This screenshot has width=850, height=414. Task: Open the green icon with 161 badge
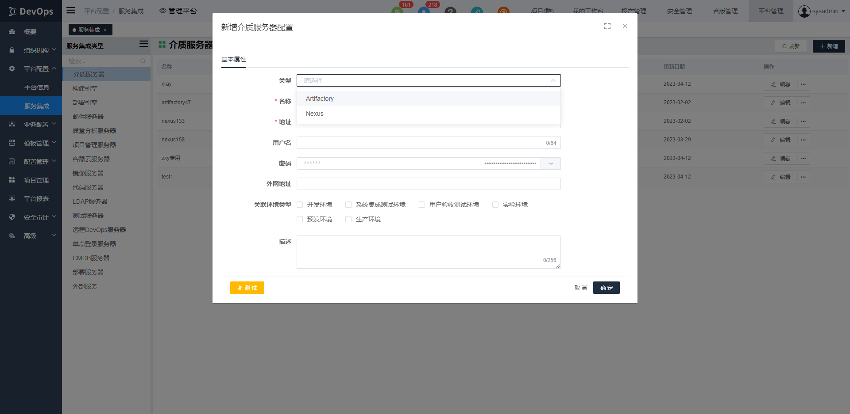(x=397, y=11)
